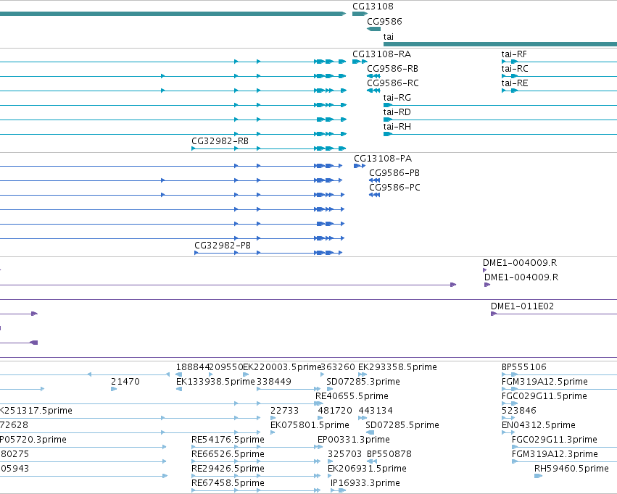This screenshot has width=617, height=494.
Task: Click the CG9586 gene arrow glyph
Action: [x=373, y=29]
